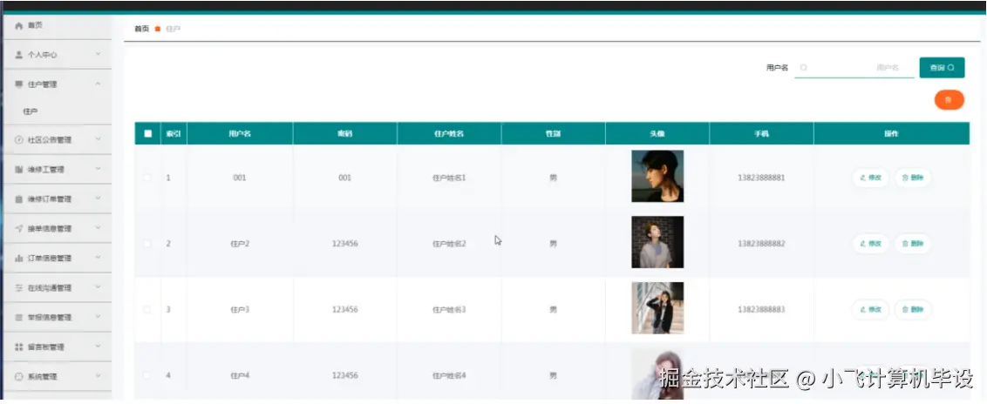This screenshot has width=987, height=404.
Task: Tick the checkbox for row 住户4
Action: 148,376
